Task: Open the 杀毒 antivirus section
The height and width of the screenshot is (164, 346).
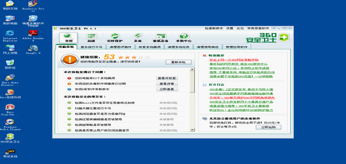Action: (138, 38)
